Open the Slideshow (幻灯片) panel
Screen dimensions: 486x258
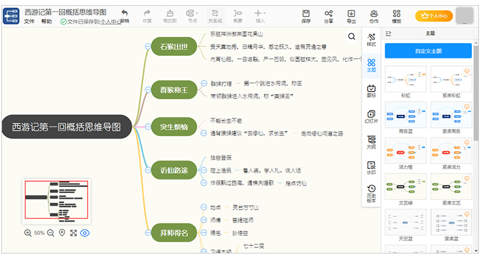371,116
